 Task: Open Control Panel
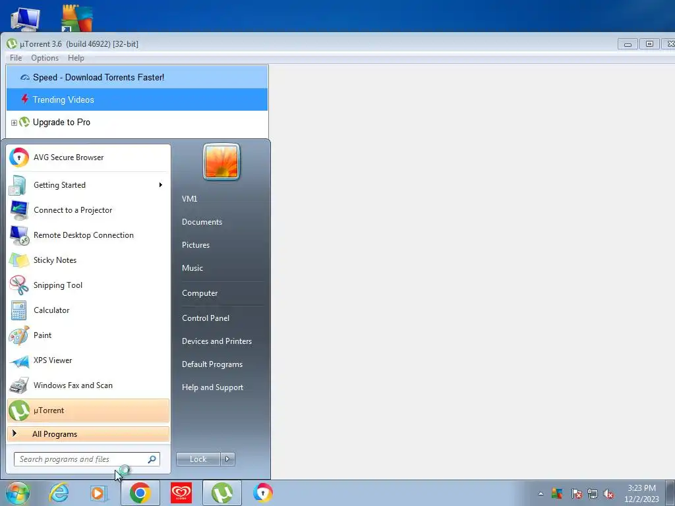tap(206, 318)
